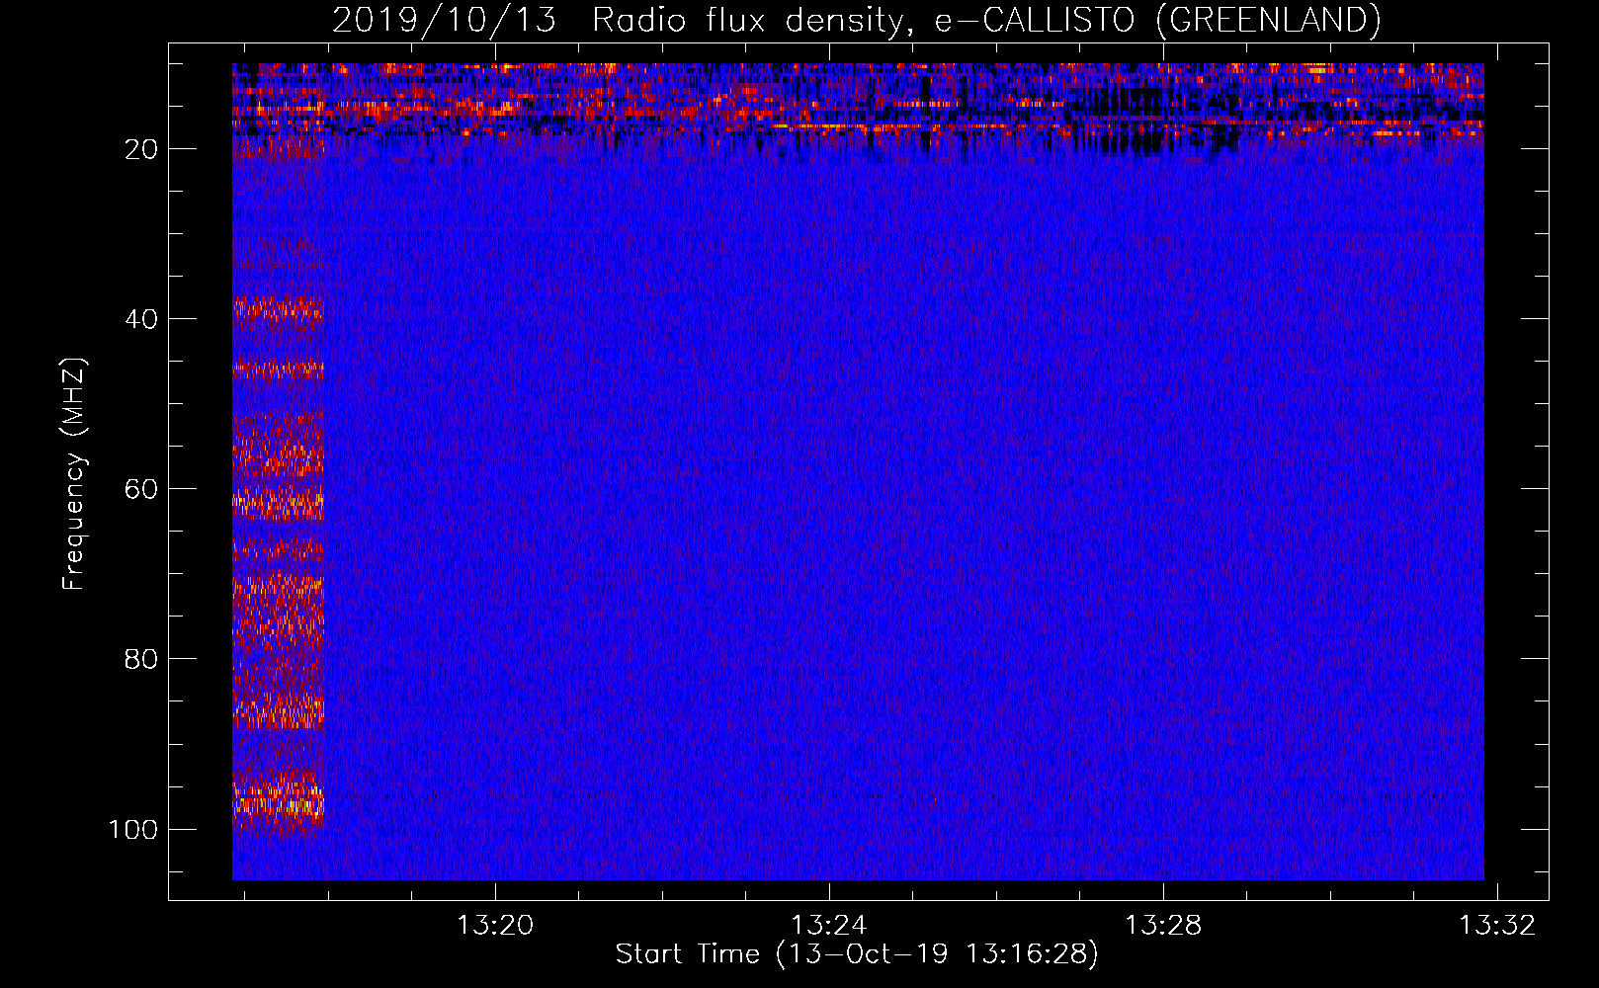Click the 'Frequency (MHZ)' y-axis label
1599x988 pixels.
(74, 474)
